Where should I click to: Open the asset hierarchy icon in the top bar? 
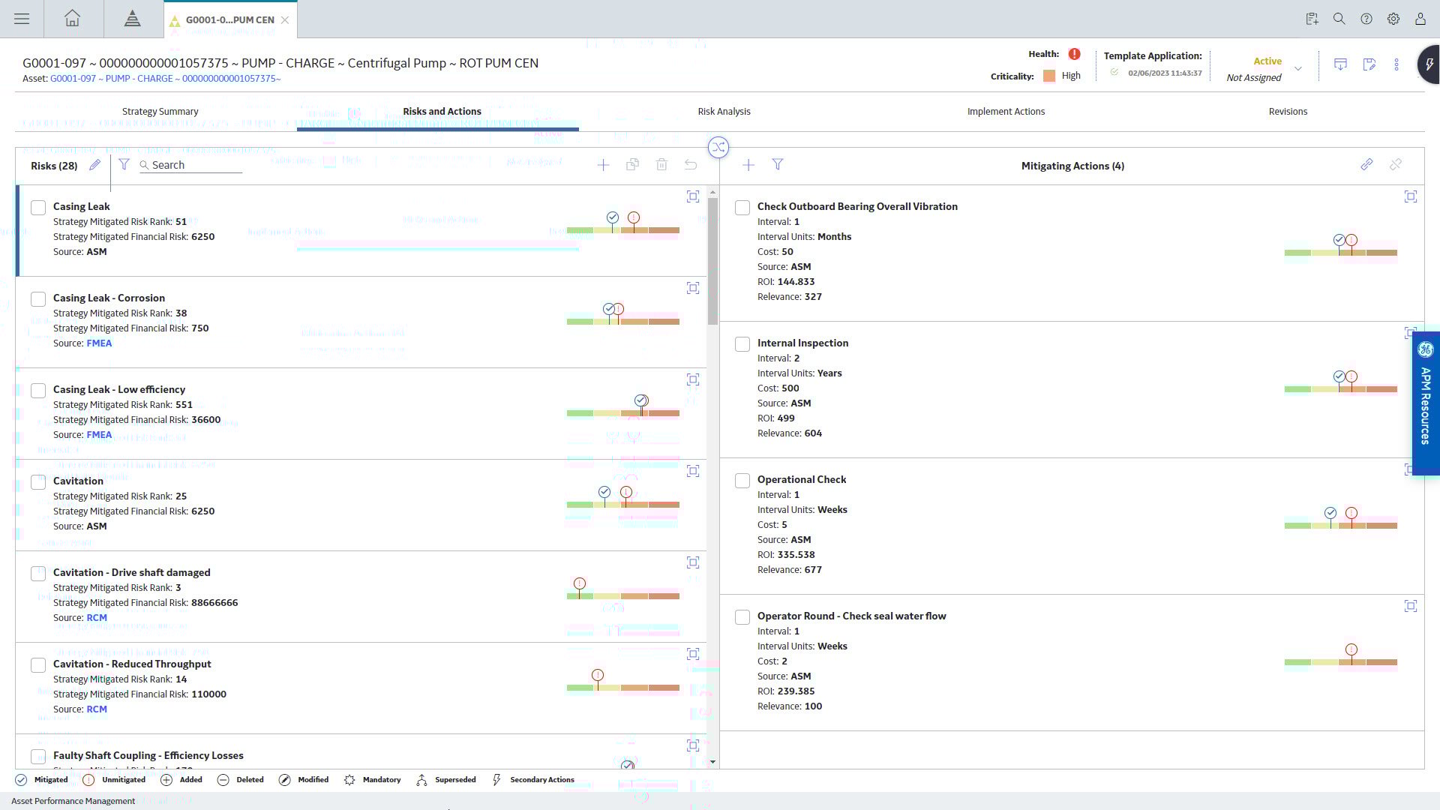coord(133,19)
